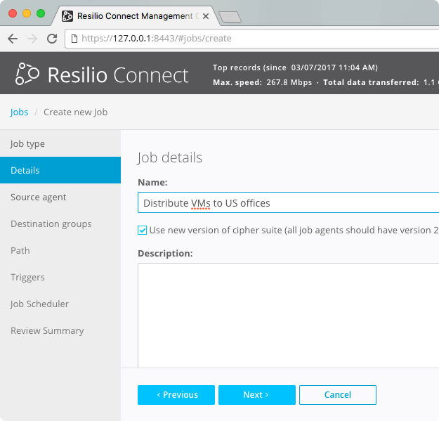Click the page info icon in address bar

tap(74, 39)
